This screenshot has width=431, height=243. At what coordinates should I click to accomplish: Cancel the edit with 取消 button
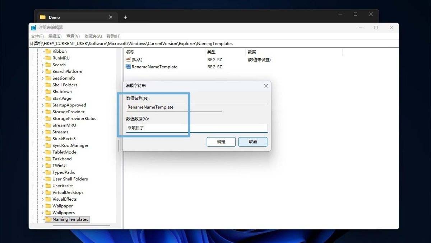coord(253,142)
